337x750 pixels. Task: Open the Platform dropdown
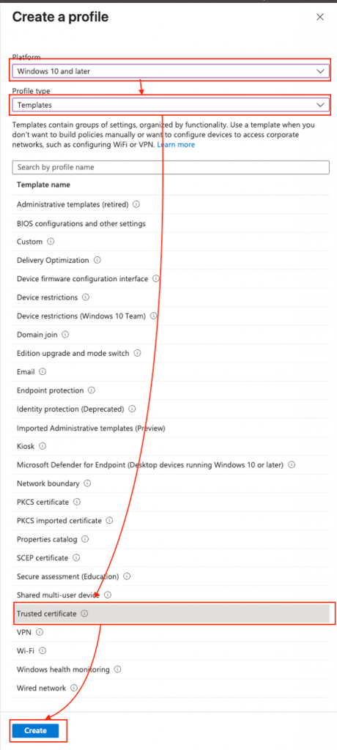coord(171,71)
